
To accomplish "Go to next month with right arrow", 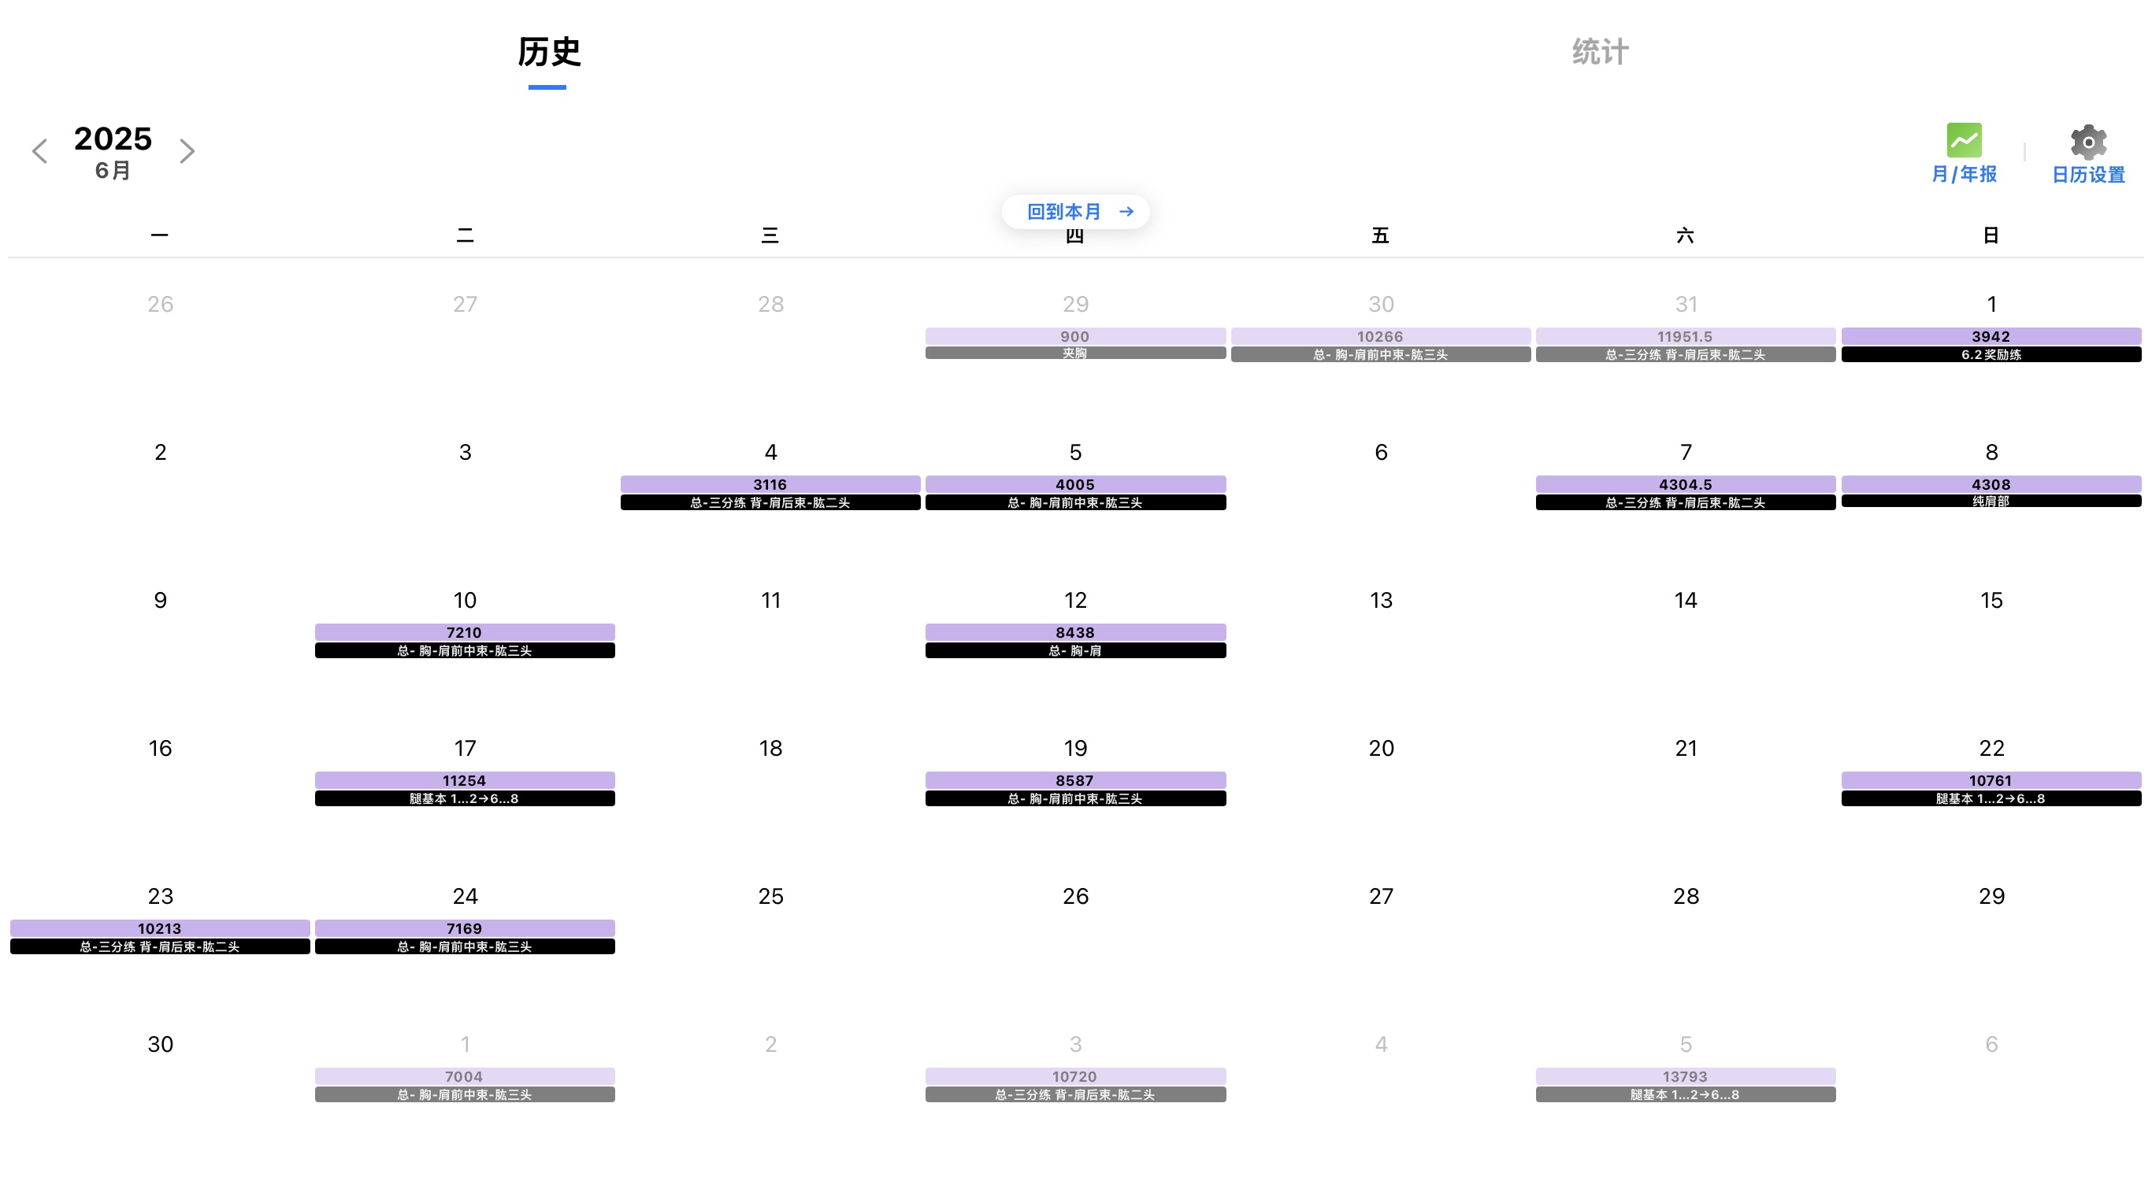I will tap(187, 151).
